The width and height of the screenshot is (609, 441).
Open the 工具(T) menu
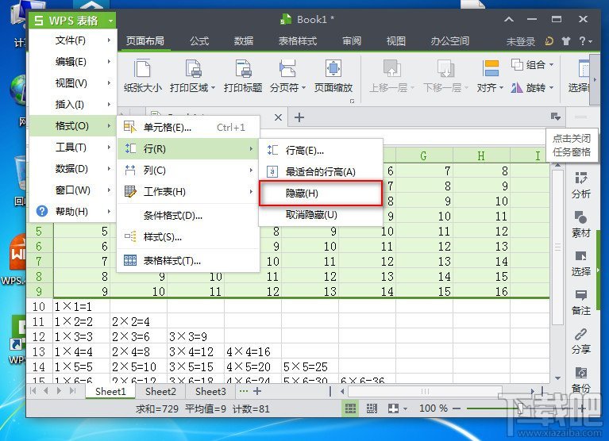coord(72,148)
